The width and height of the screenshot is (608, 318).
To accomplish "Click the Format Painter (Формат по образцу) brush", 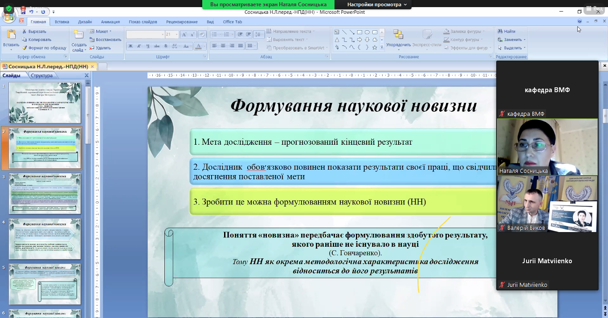I will [x=24, y=48].
